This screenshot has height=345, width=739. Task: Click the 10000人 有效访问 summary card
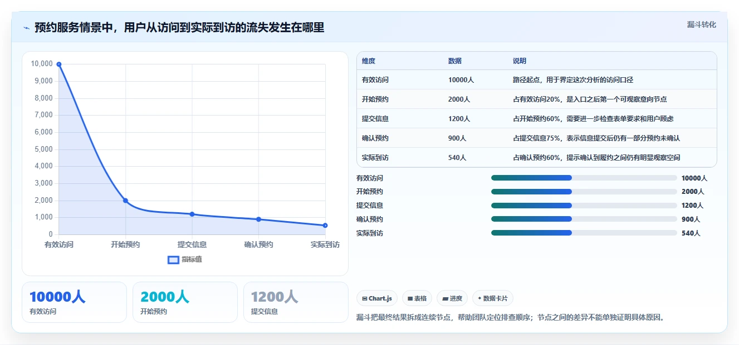point(75,302)
